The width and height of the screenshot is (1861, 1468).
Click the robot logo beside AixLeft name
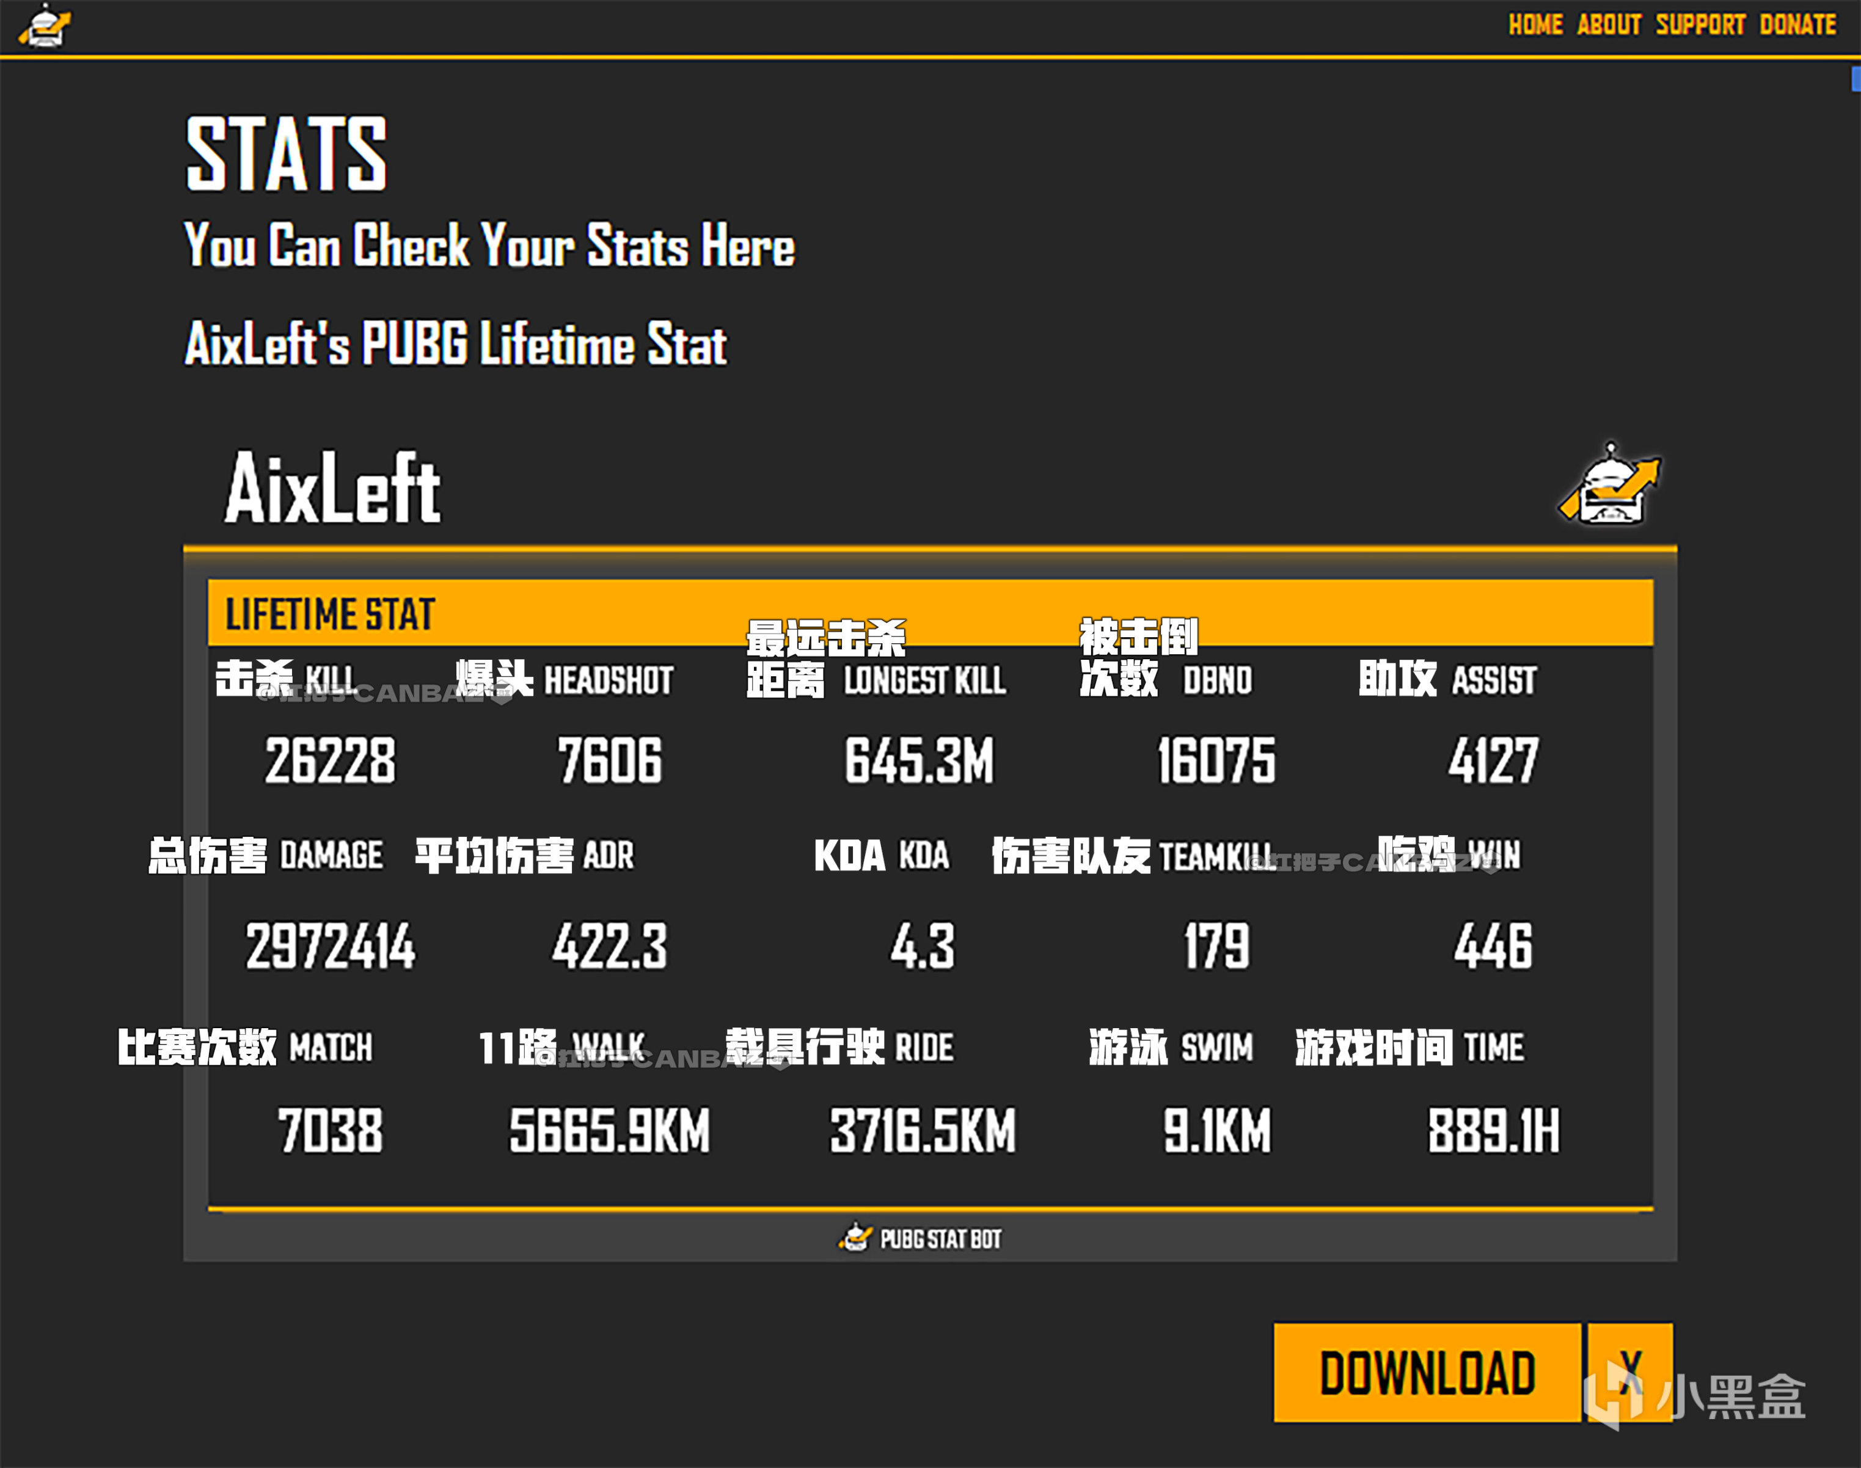click(1609, 484)
